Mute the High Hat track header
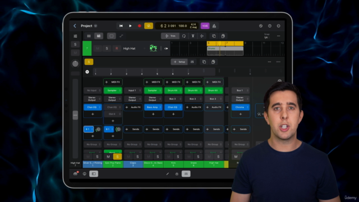This screenshot has height=202, width=359. (98, 49)
